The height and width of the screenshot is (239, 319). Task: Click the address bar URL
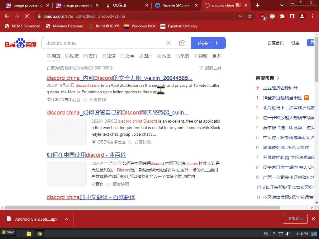(x=85, y=16)
